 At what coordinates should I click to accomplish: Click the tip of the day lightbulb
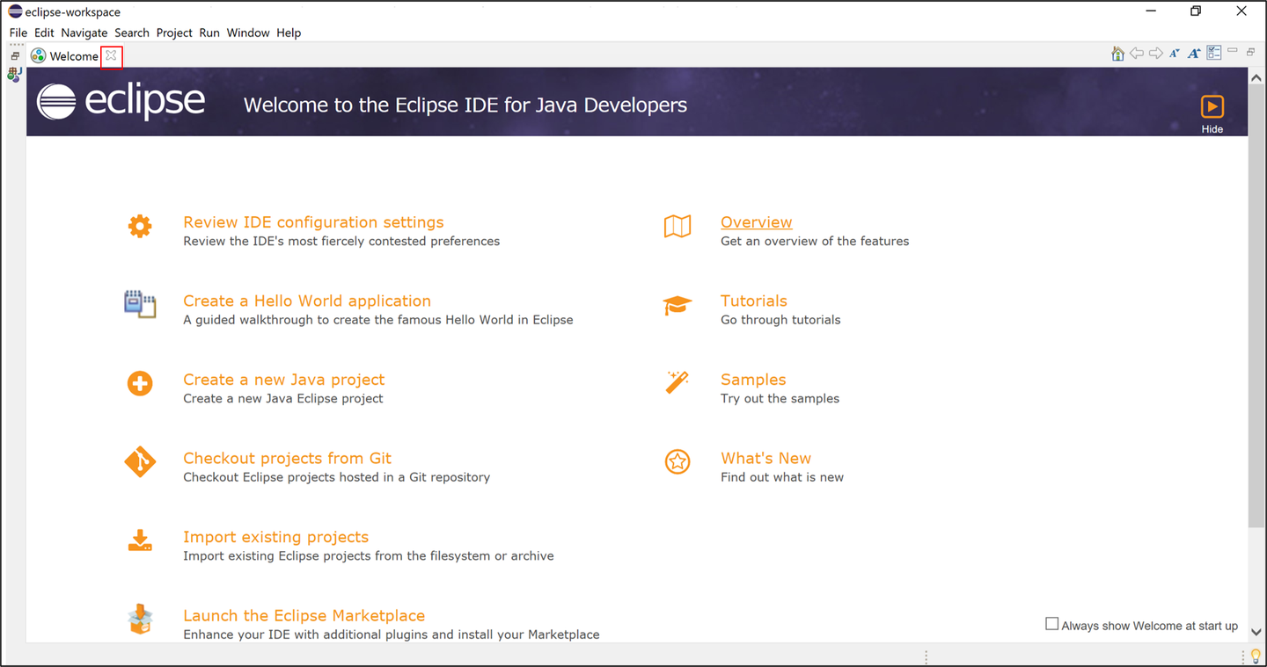click(x=1256, y=656)
